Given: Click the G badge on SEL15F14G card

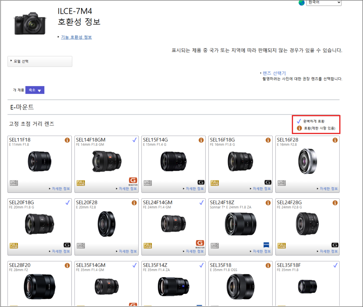Looking at the screenshot, I should click(201, 182).
